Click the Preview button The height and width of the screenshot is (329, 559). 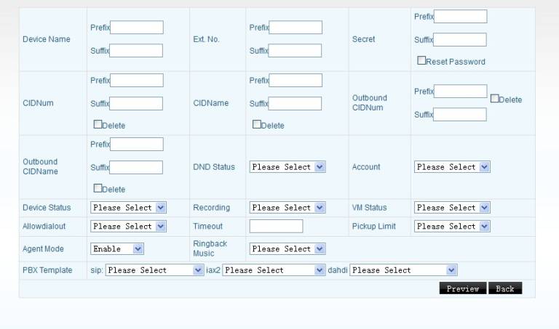coord(462,288)
